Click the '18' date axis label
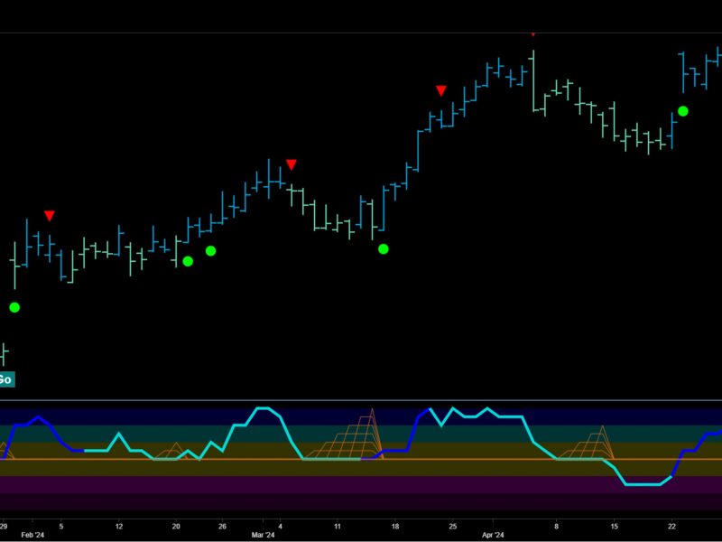 point(395,527)
